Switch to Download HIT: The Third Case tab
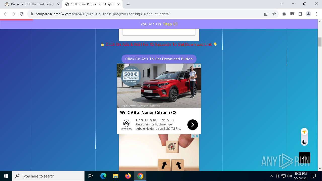The height and width of the screenshot is (181, 322). point(32,4)
